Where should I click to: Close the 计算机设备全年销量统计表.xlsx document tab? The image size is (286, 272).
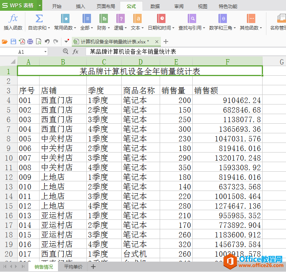point(157,42)
